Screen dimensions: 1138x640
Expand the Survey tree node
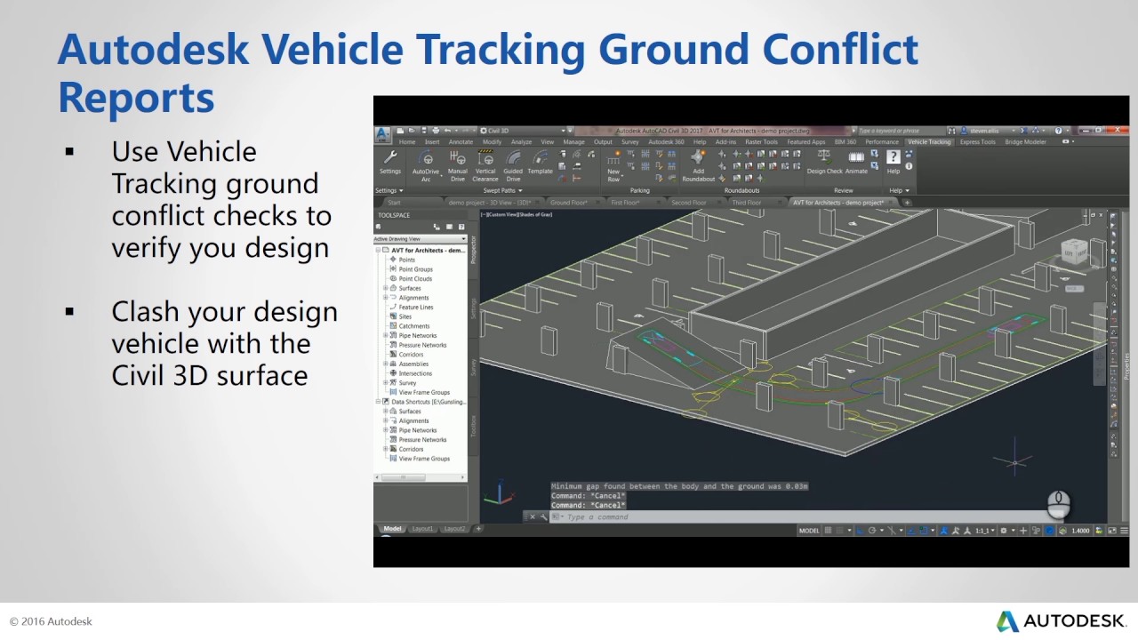pos(386,383)
